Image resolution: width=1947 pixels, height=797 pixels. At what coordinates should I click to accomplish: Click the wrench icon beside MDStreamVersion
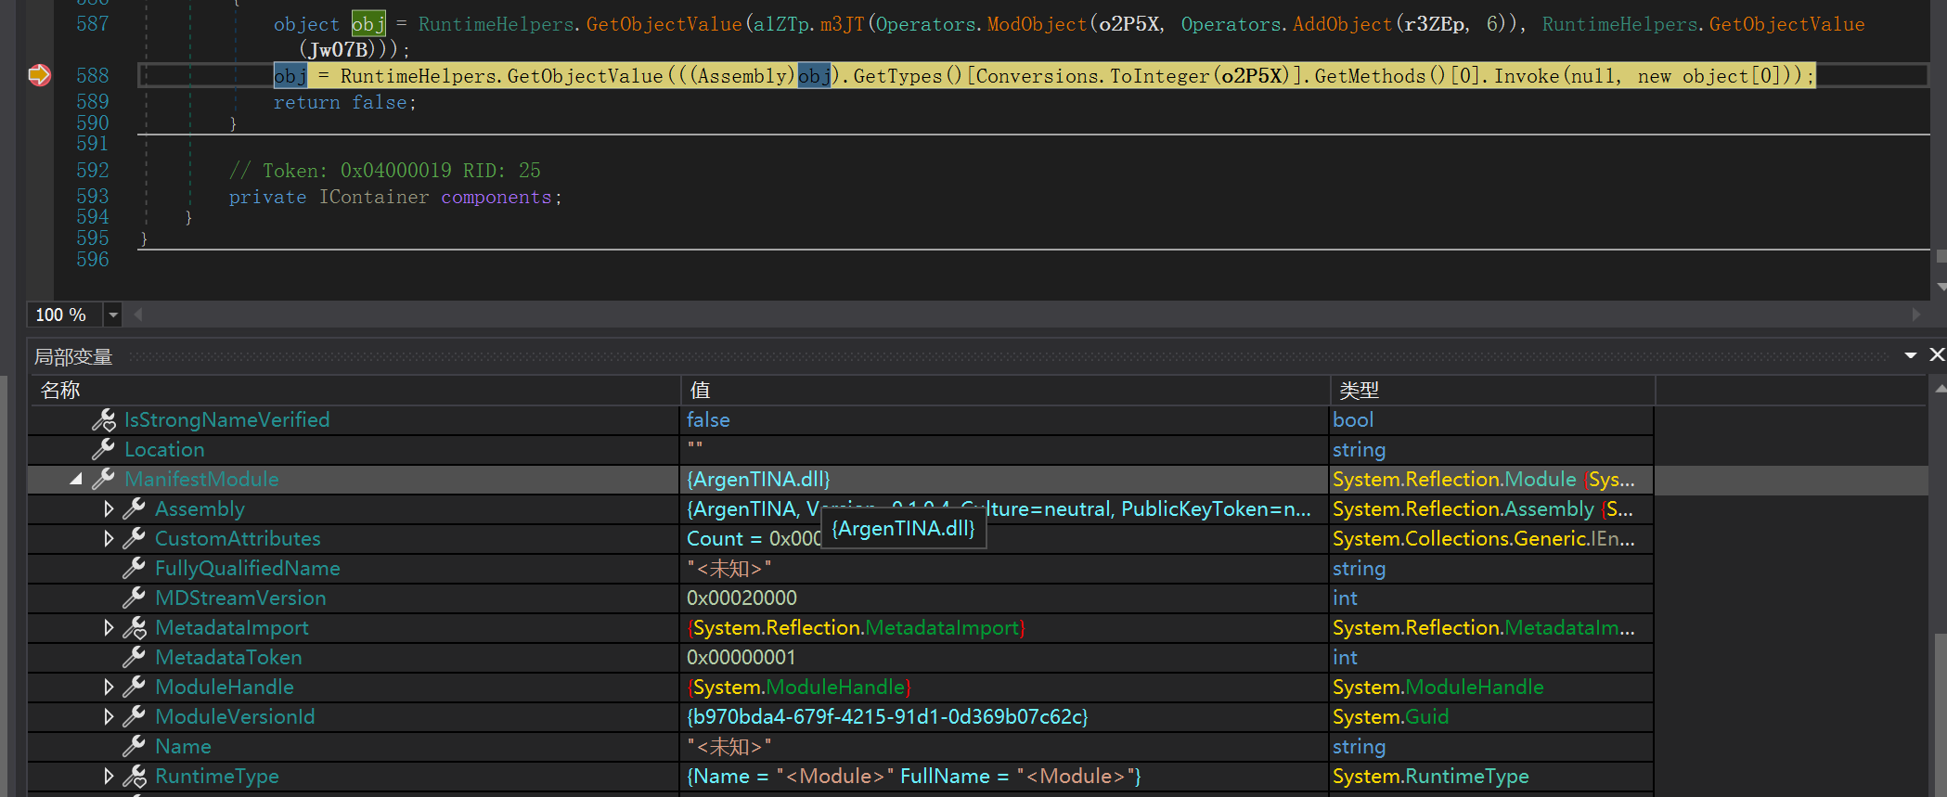point(135,598)
